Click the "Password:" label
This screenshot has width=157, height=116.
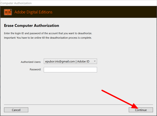point(35,69)
